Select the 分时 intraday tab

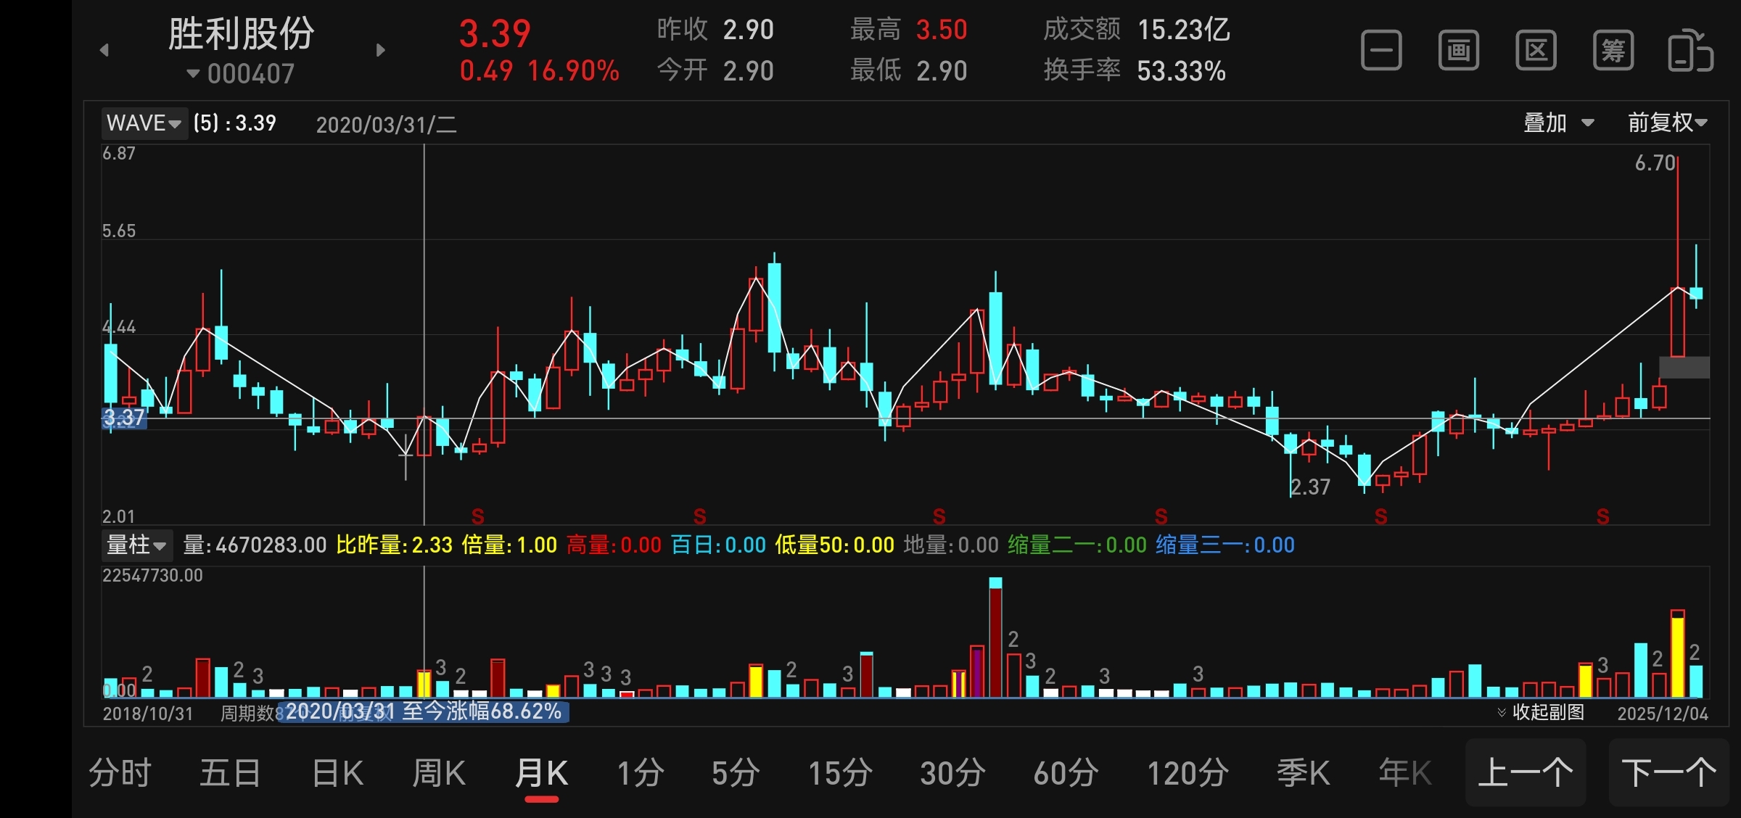tap(120, 773)
